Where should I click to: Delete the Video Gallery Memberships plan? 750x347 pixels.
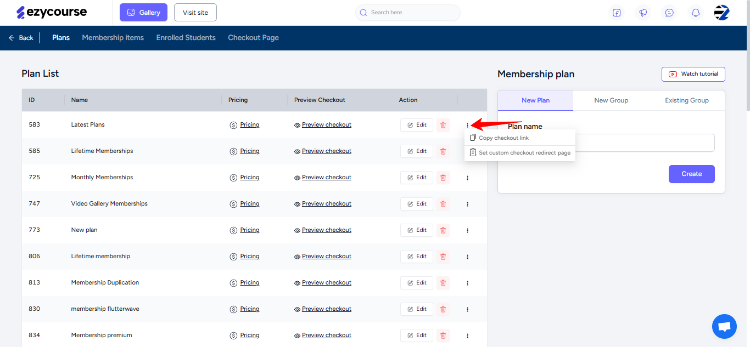pos(443,204)
